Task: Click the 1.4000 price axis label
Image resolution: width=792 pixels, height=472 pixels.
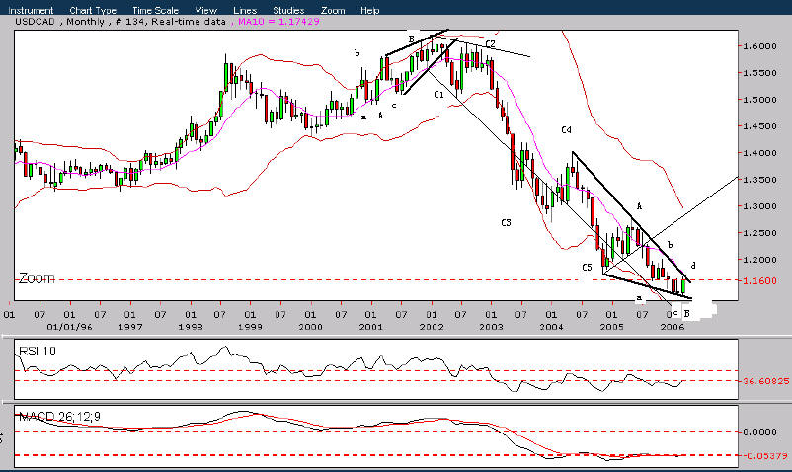Action: (759, 153)
